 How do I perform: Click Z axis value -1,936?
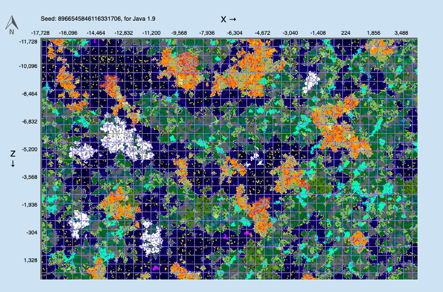(29, 205)
